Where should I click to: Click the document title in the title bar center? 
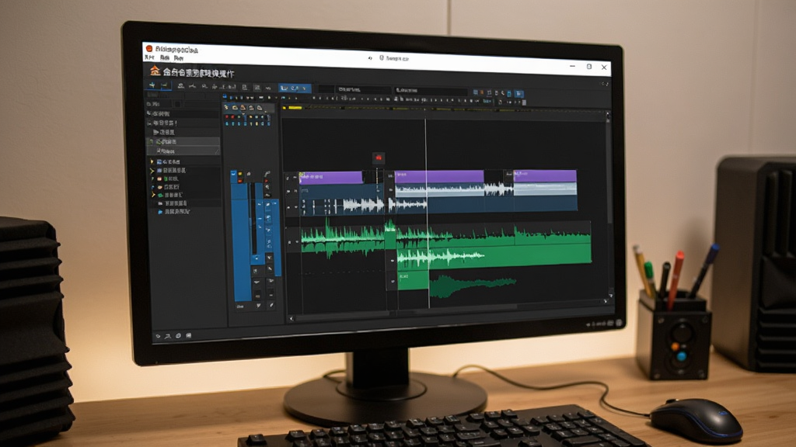tap(397, 59)
